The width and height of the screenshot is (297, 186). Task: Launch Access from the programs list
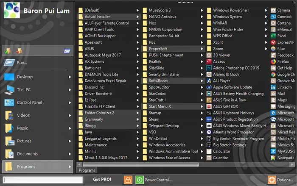[216, 61]
